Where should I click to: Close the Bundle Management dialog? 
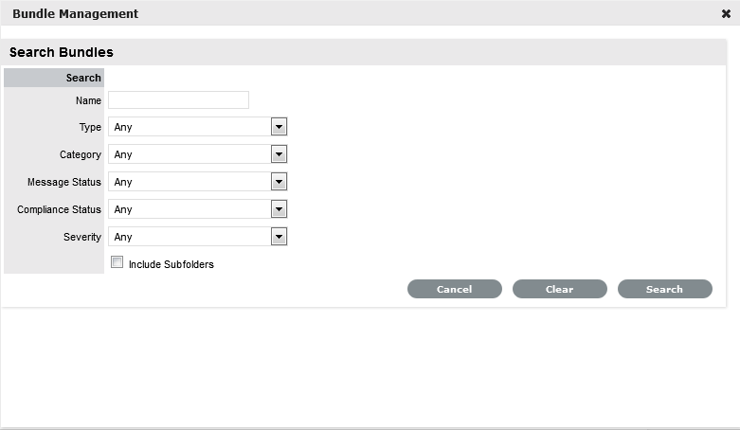tap(726, 14)
